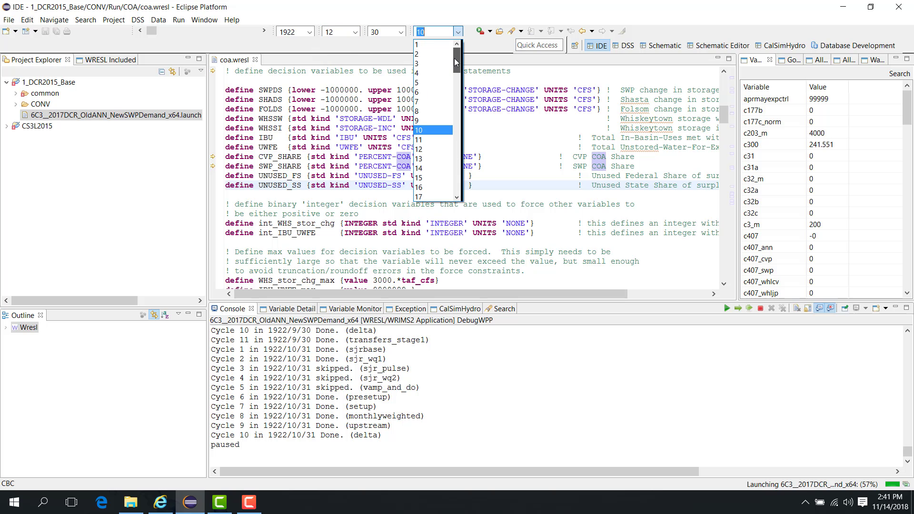The image size is (914, 514).
Task: Open the Run menu
Action: coord(179,20)
